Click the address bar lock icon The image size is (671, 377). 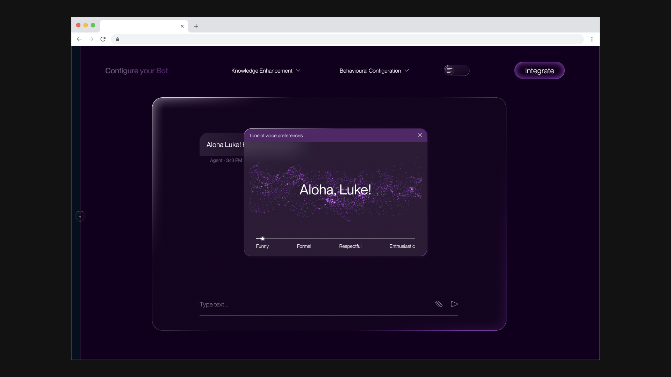(x=117, y=39)
